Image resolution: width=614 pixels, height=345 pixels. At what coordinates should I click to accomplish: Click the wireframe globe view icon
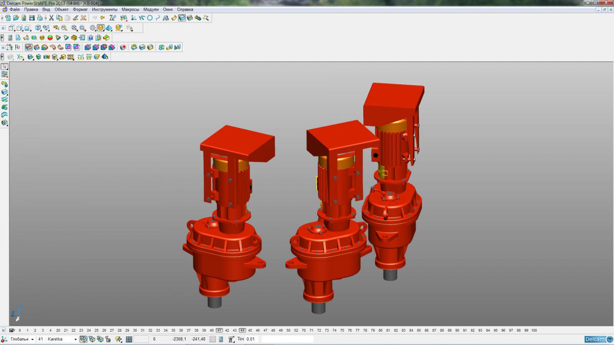pyautogui.click(x=93, y=28)
